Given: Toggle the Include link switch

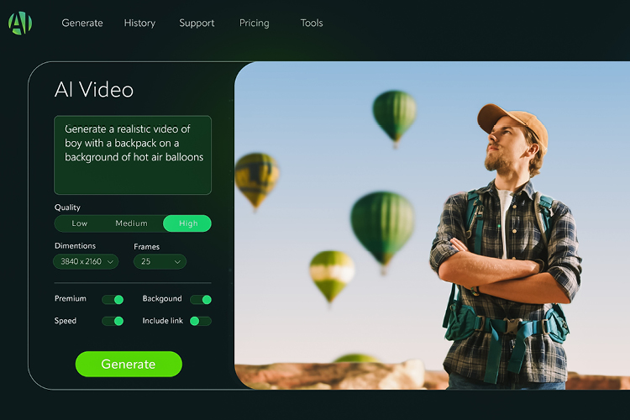Looking at the screenshot, I should (200, 321).
